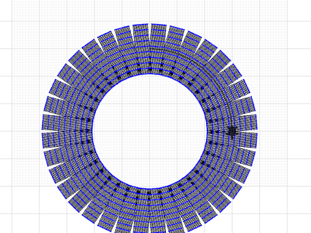
Task: Click the innermost blue circle at its bottom
Action: tap(150, 188)
